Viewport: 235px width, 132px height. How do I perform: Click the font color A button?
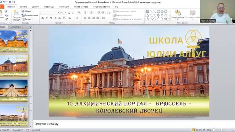[77, 18]
